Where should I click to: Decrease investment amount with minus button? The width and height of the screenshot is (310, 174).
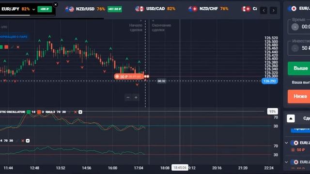click(x=295, y=48)
